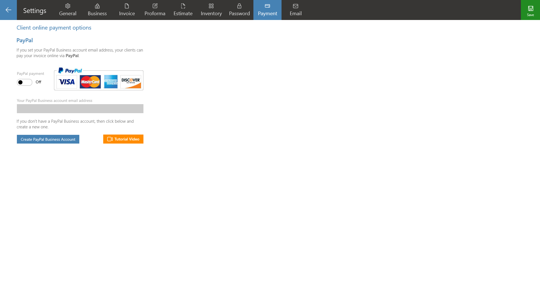Click the back arrow
Image resolution: width=540 pixels, height=304 pixels.
(8, 10)
